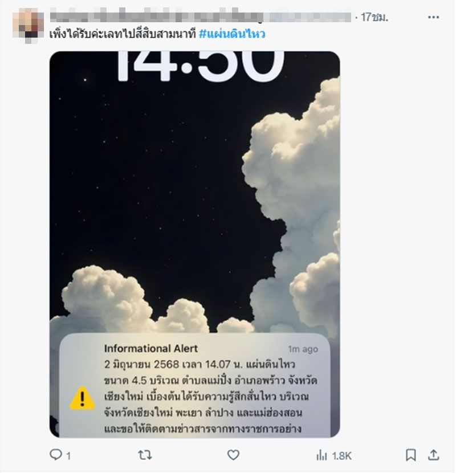Open view analytics bar chart icon

(x=321, y=455)
